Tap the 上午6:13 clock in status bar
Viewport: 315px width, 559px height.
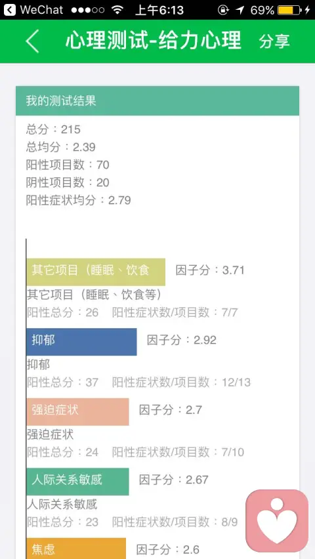click(x=159, y=10)
